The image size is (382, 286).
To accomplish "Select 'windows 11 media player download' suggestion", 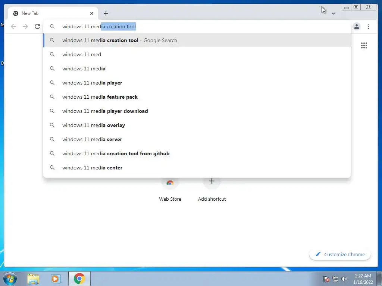I will pyautogui.click(x=197, y=111).
